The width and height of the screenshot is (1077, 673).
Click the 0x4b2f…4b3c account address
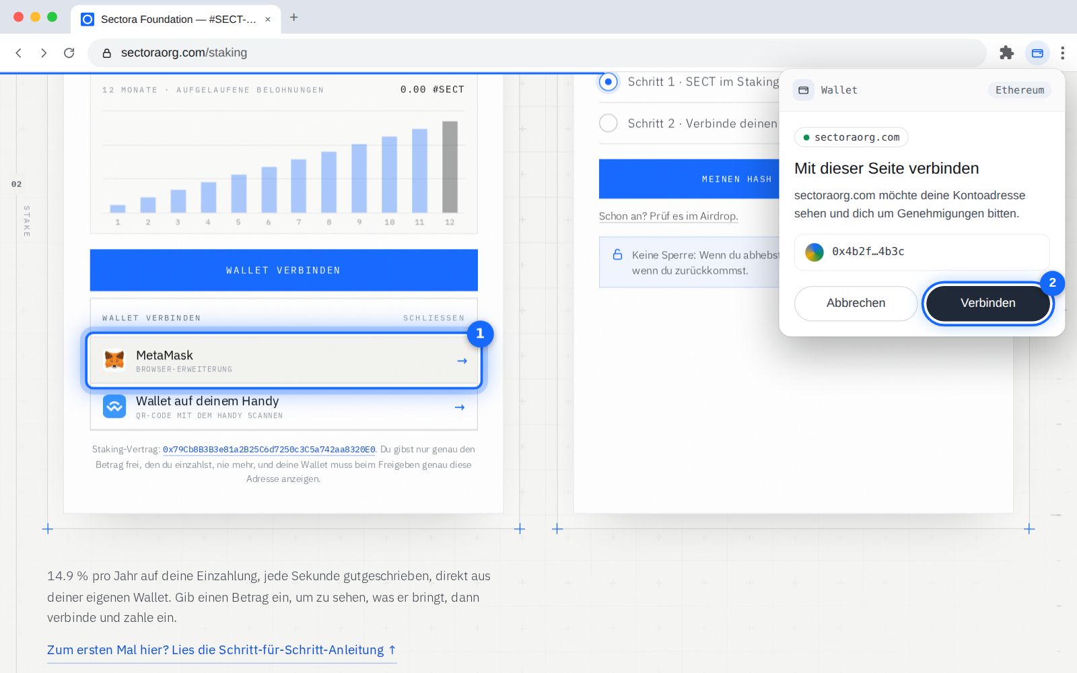[868, 252]
